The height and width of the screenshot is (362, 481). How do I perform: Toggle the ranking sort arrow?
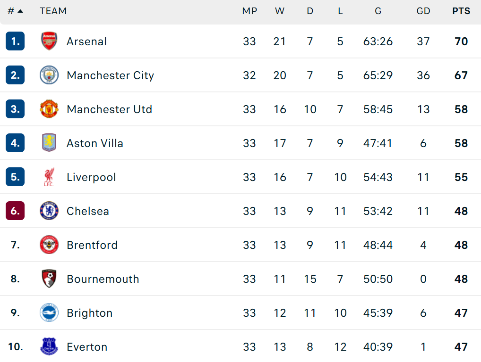point(21,11)
